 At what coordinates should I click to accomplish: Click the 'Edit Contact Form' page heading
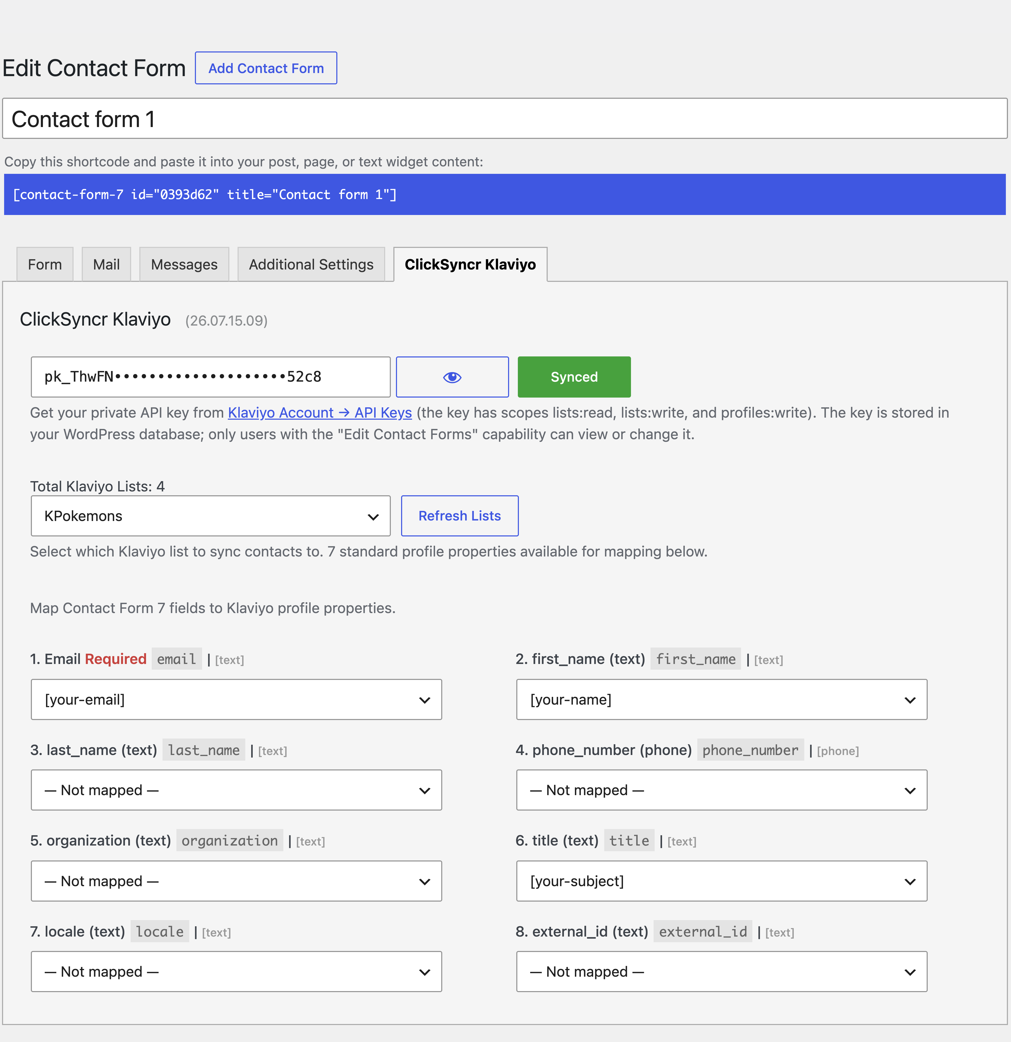click(x=94, y=69)
